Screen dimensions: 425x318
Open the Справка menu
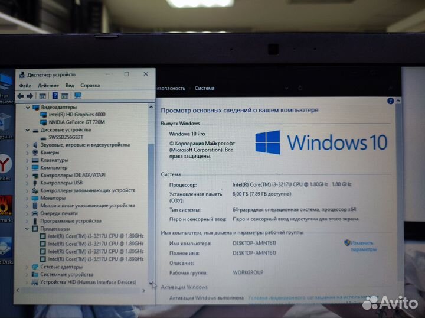(x=90, y=86)
